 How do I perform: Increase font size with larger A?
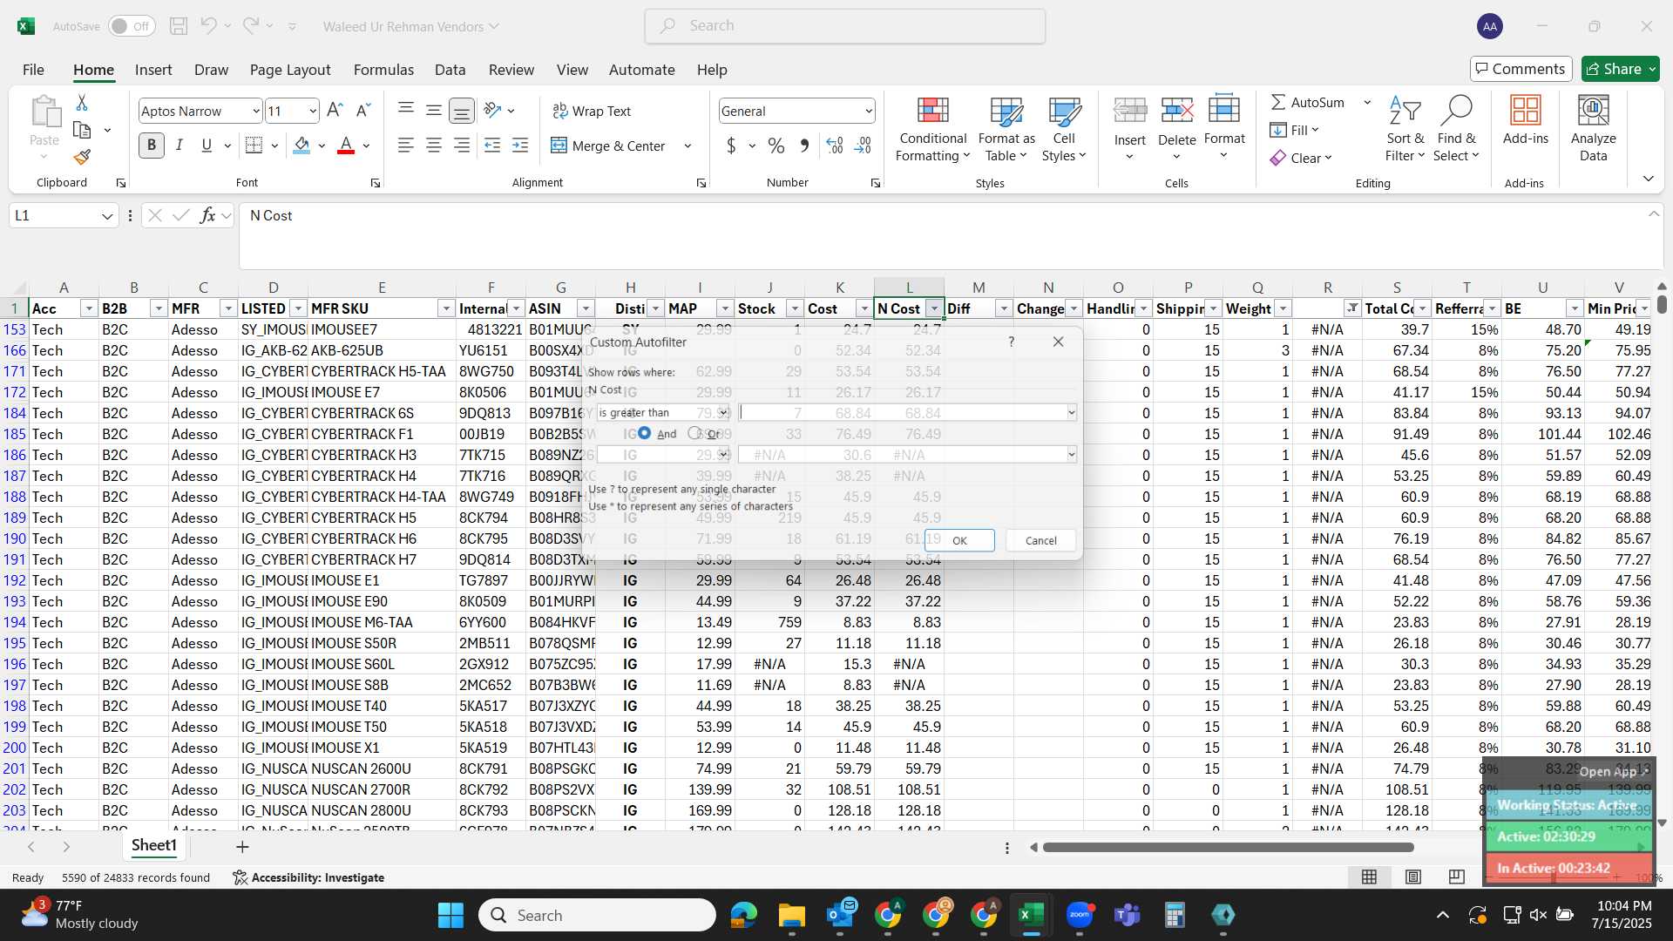tap(335, 110)
